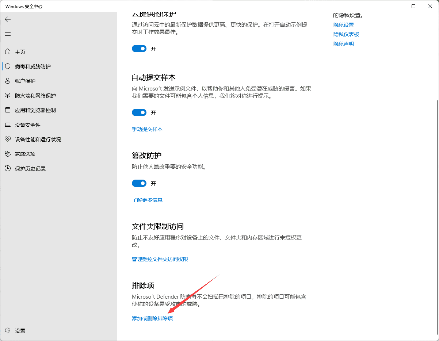This screenshot has width=439, height=341.
Task: Turn off 自动提交样本
Action: click(139, 112)
